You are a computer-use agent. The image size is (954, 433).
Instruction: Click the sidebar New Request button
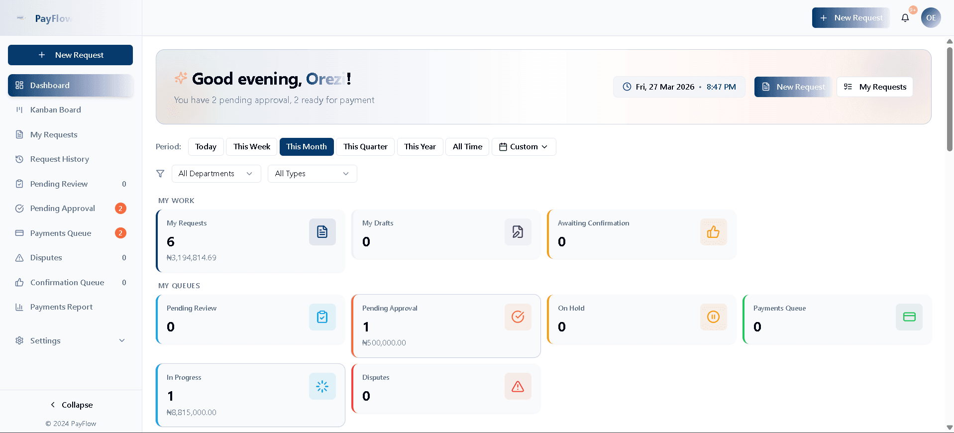click(70, 55)
